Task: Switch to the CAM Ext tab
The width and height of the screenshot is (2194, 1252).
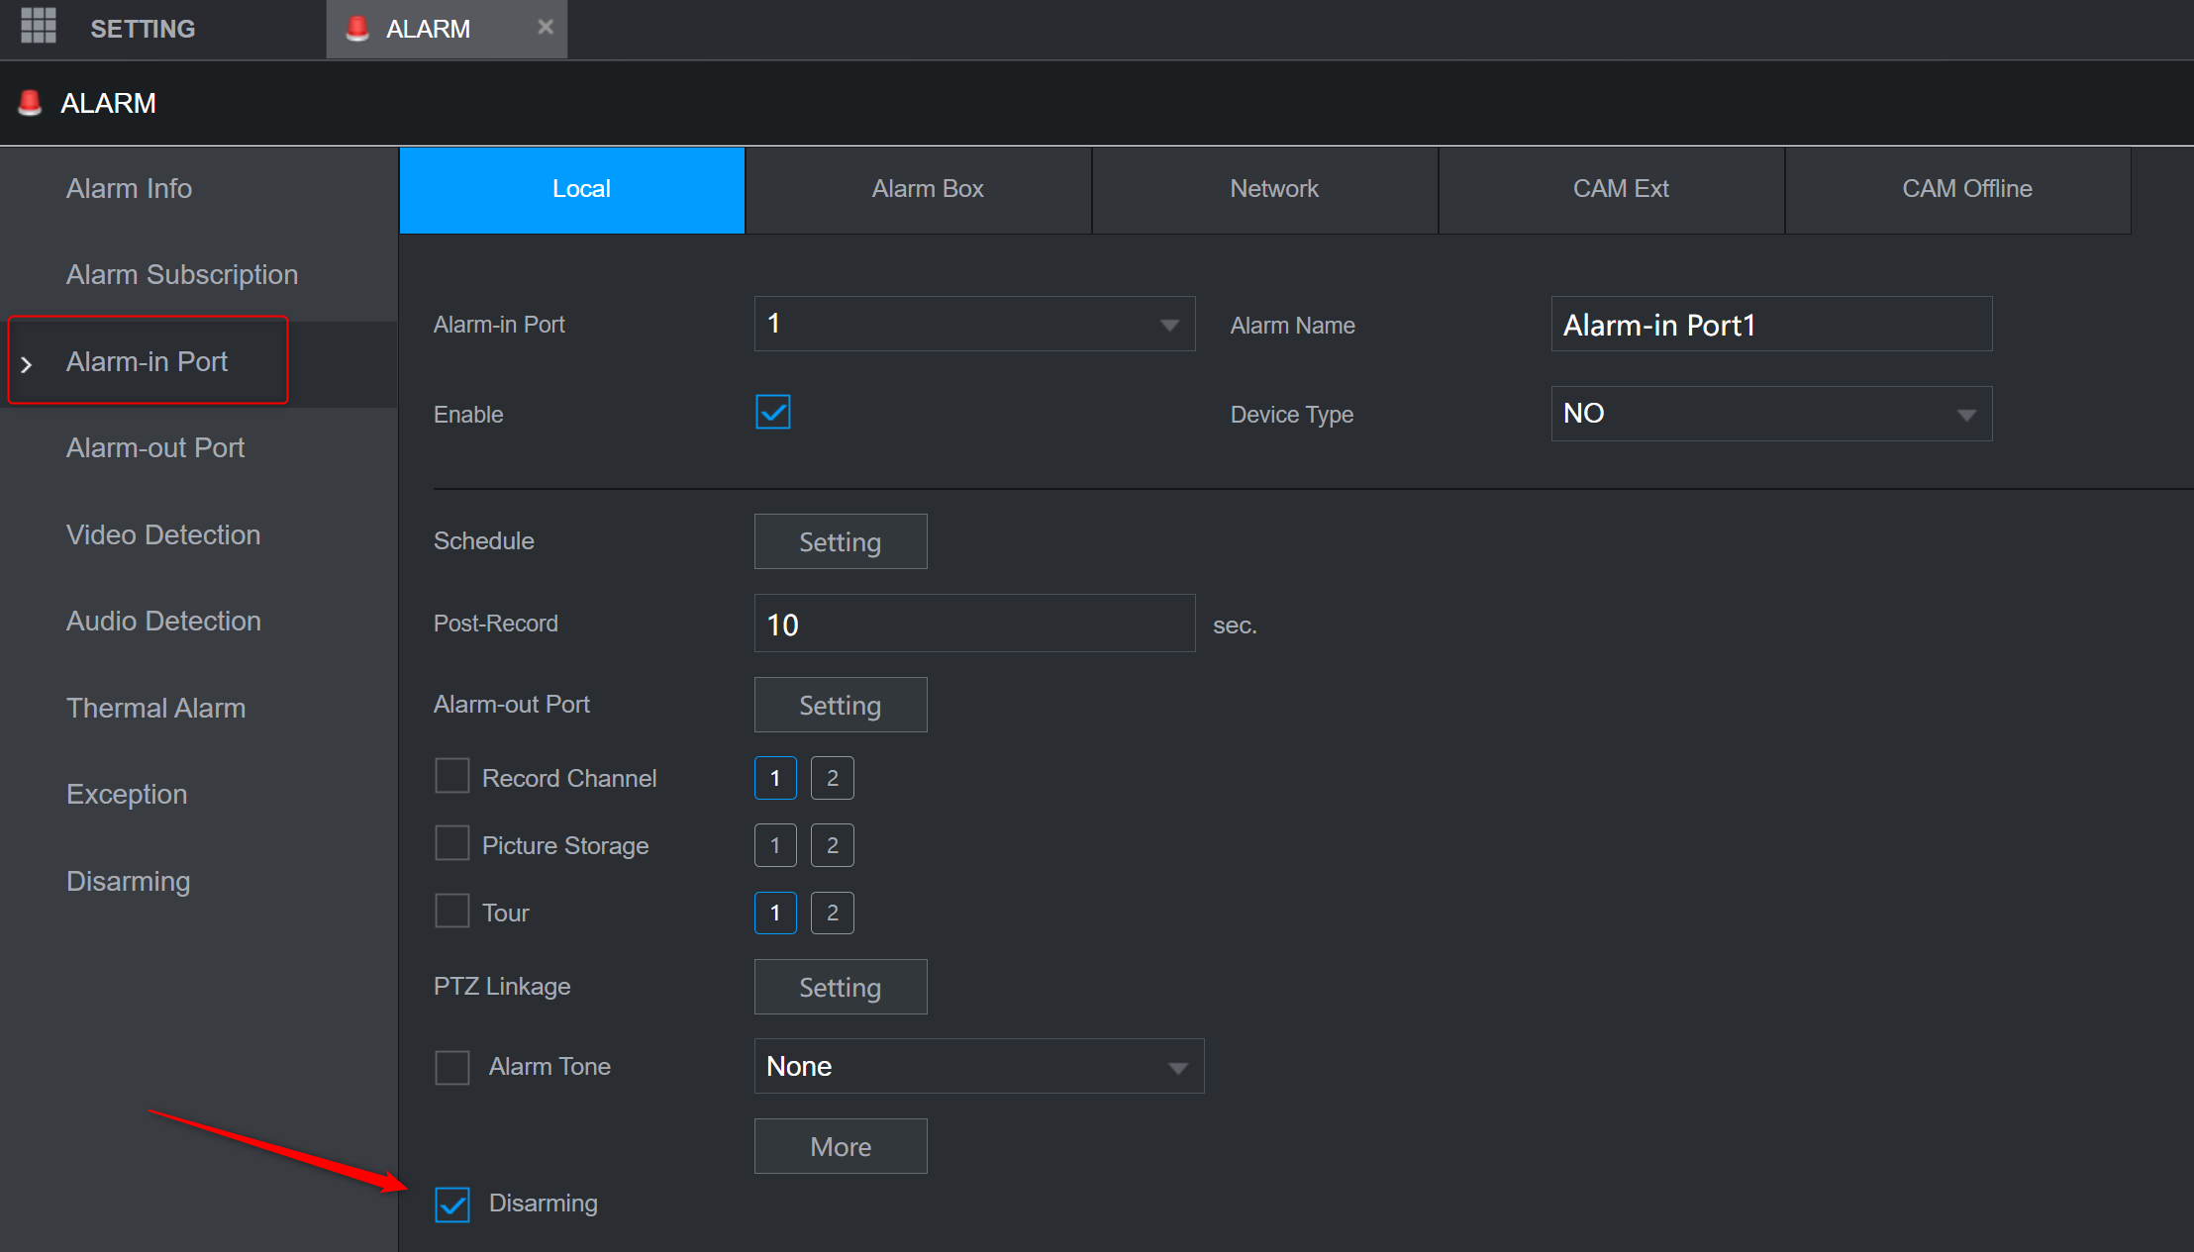Action: [1612, 190]
